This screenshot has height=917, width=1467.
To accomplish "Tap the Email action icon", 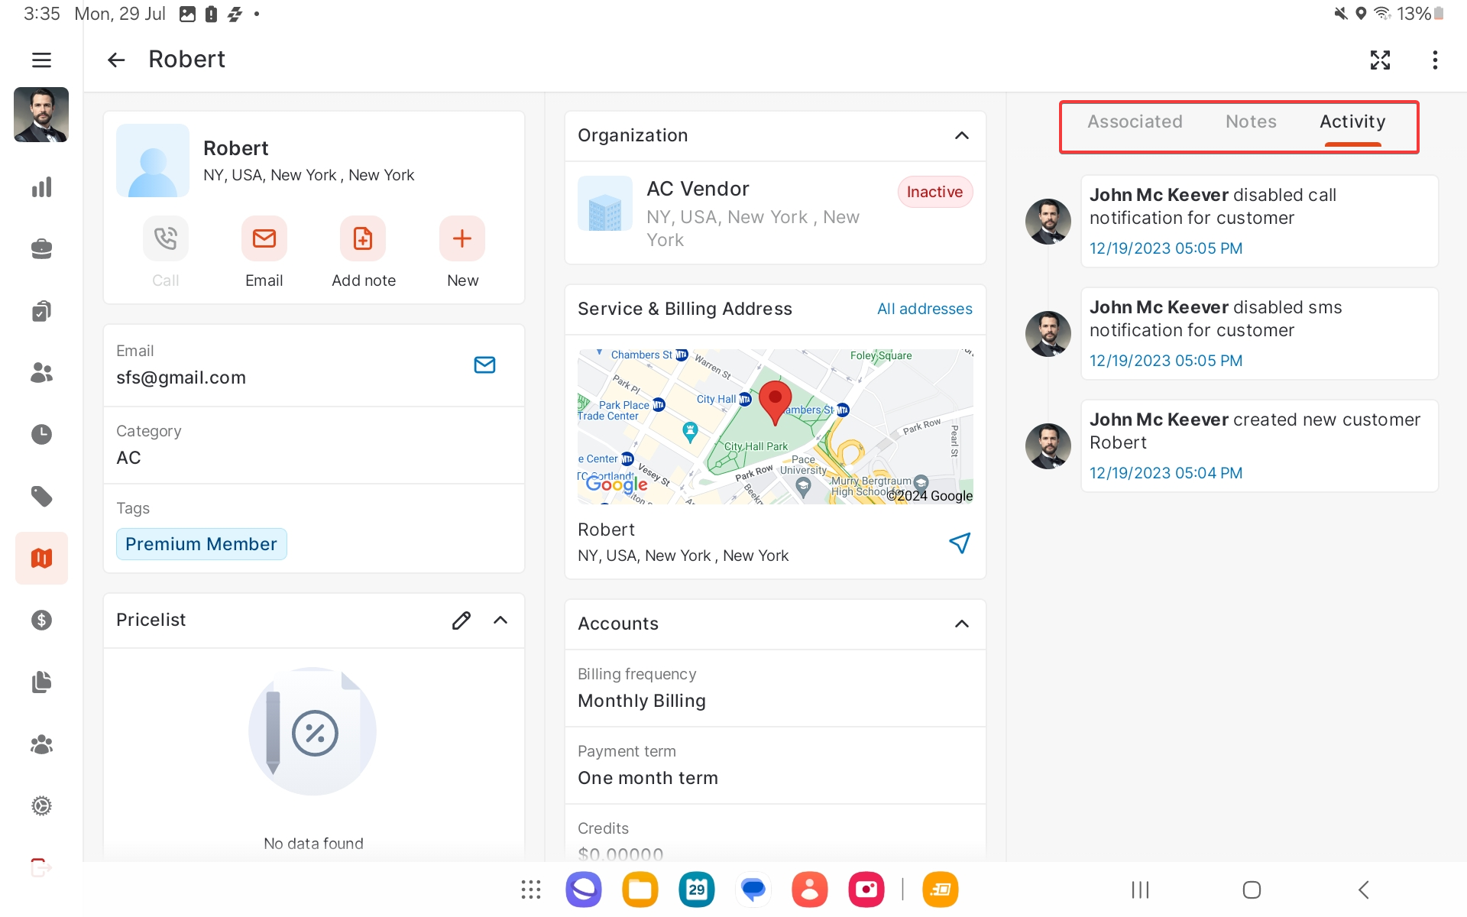I will [264, 238].
